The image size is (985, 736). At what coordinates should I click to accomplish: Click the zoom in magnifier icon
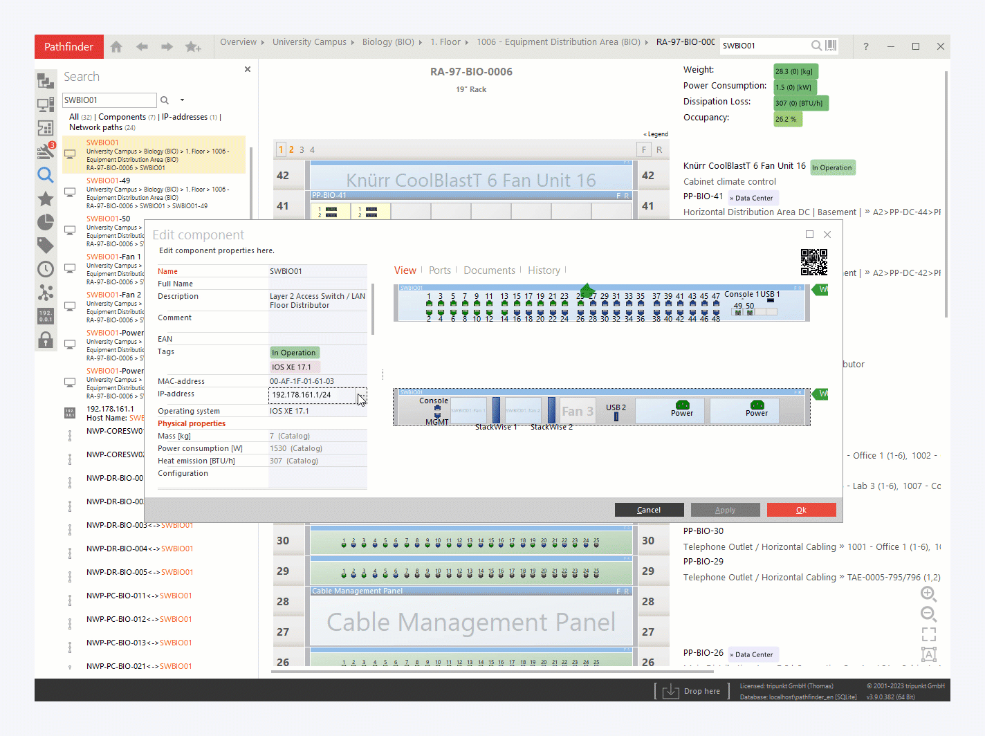tap(928, 594)
